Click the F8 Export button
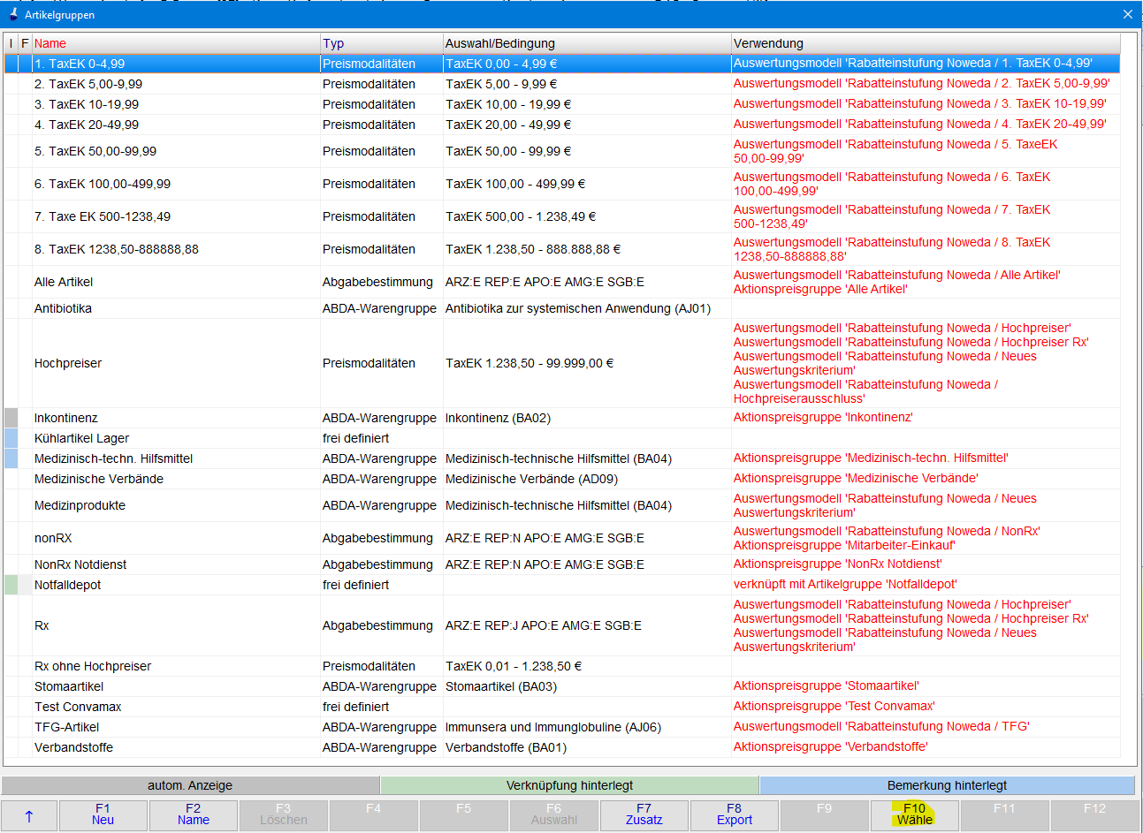The image size is (1143, 833). (734, 815)
